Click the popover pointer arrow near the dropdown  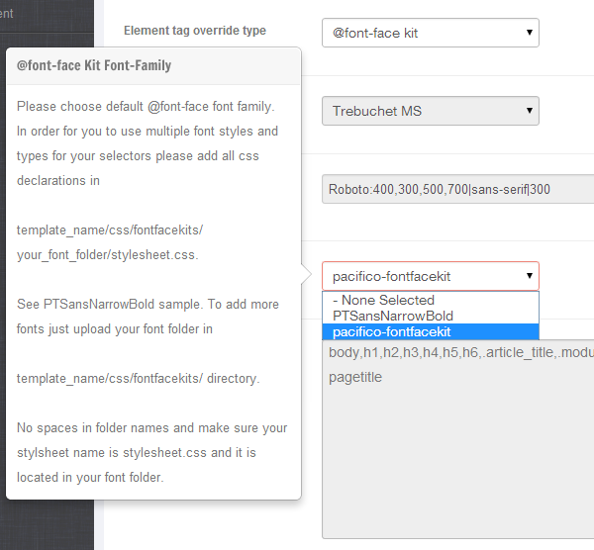pos(306,274)
